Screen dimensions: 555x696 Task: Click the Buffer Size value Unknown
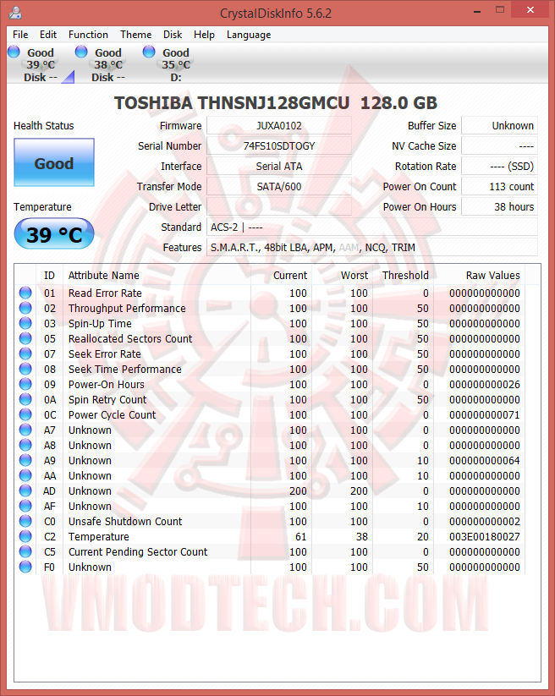coord(499,126)
